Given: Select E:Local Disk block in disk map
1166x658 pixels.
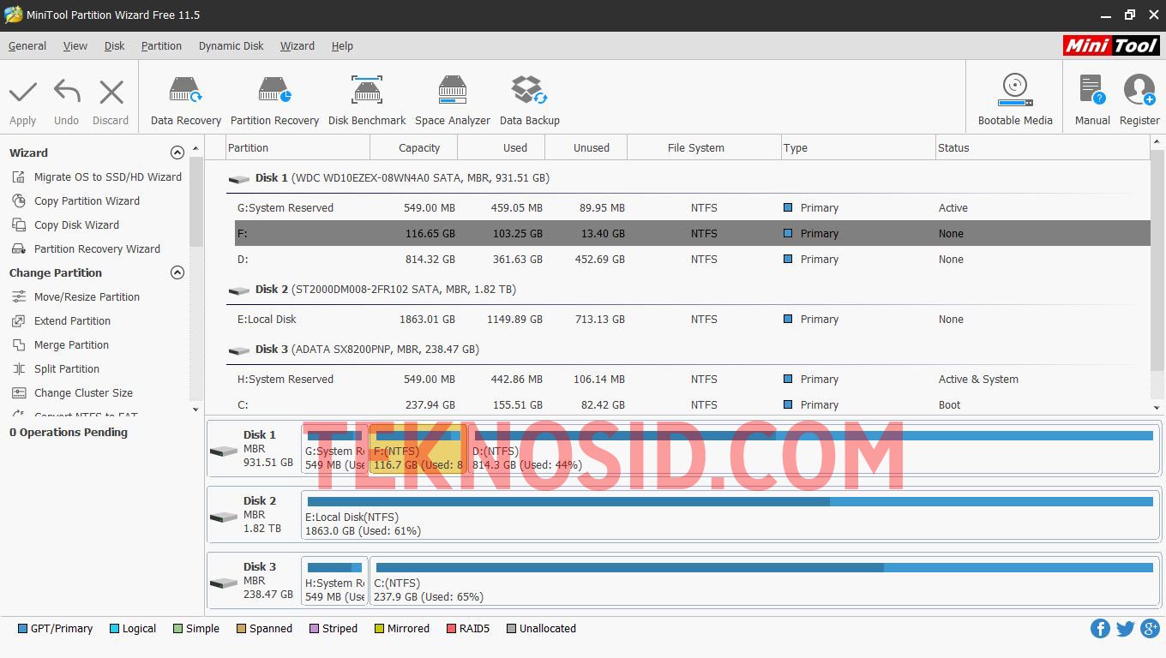Looking at the screenshot, I should 730,515.
